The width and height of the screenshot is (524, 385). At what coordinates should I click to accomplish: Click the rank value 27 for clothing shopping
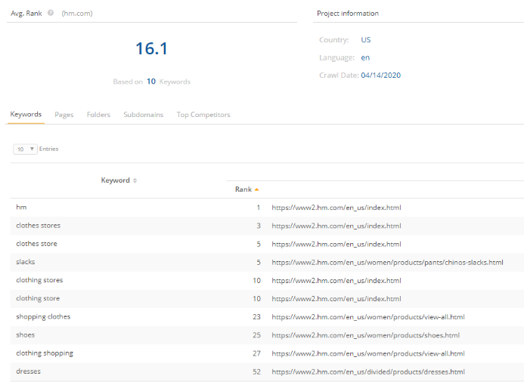tap(256, 353)
